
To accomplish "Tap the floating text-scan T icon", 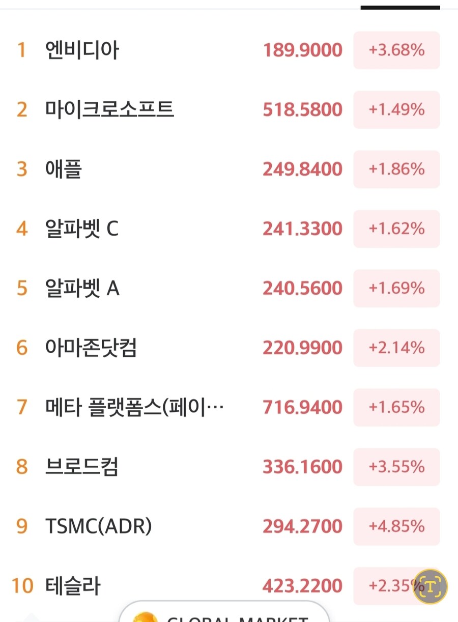I will tap(430, 586).
